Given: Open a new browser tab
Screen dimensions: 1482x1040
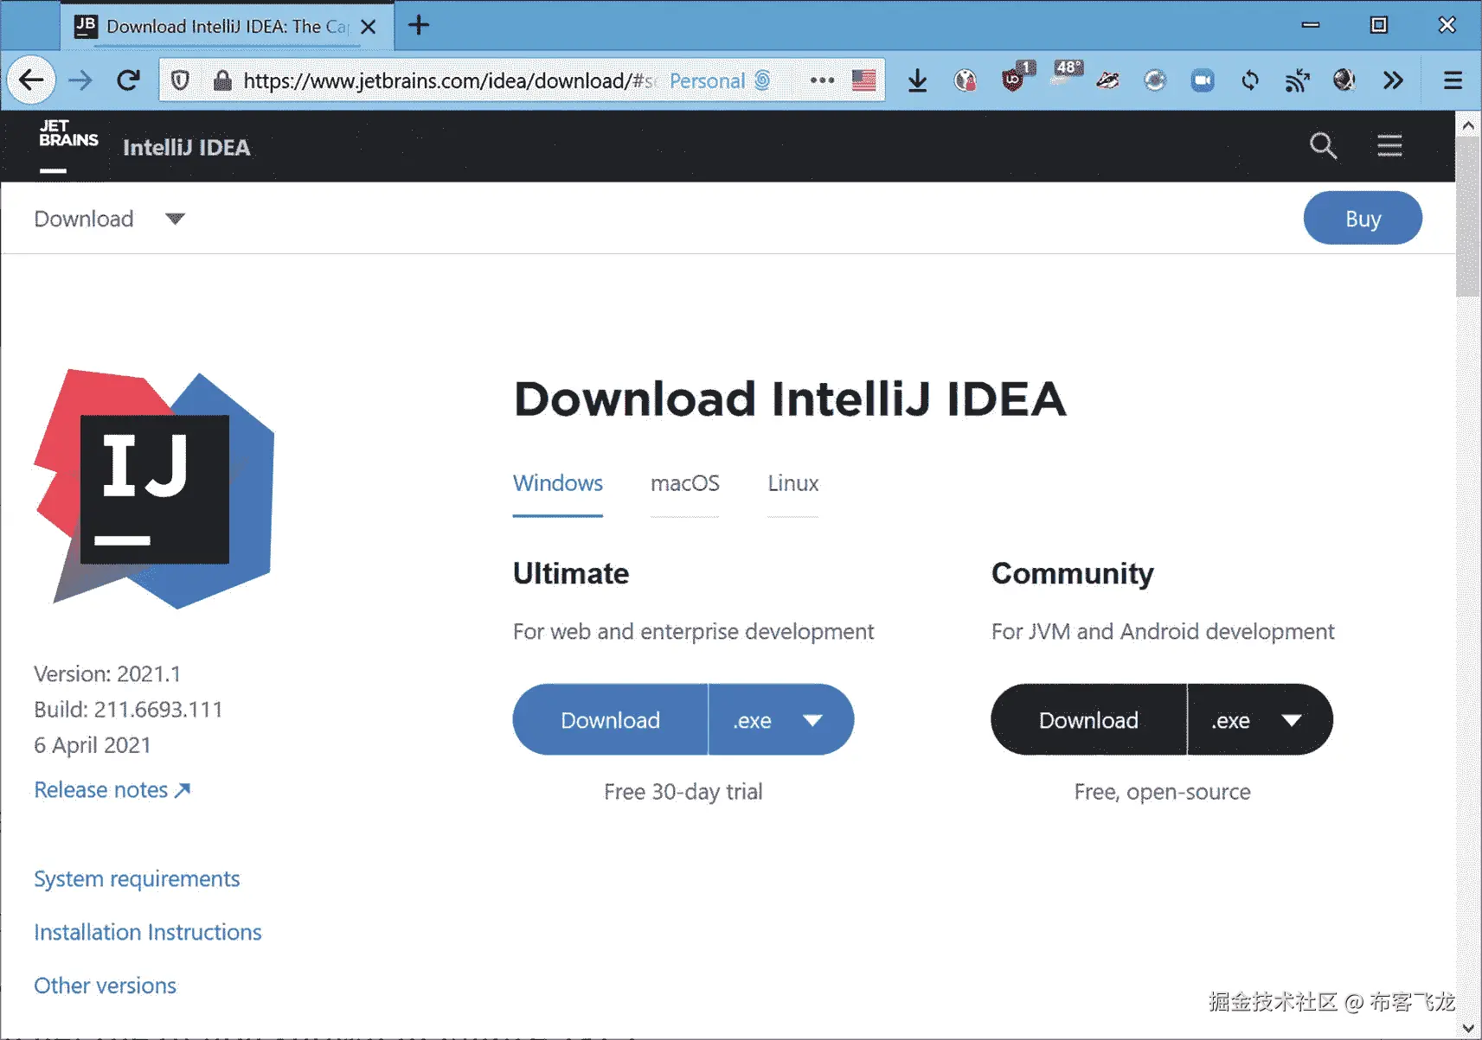Looking at the screenshot, I should click(419, 25).
